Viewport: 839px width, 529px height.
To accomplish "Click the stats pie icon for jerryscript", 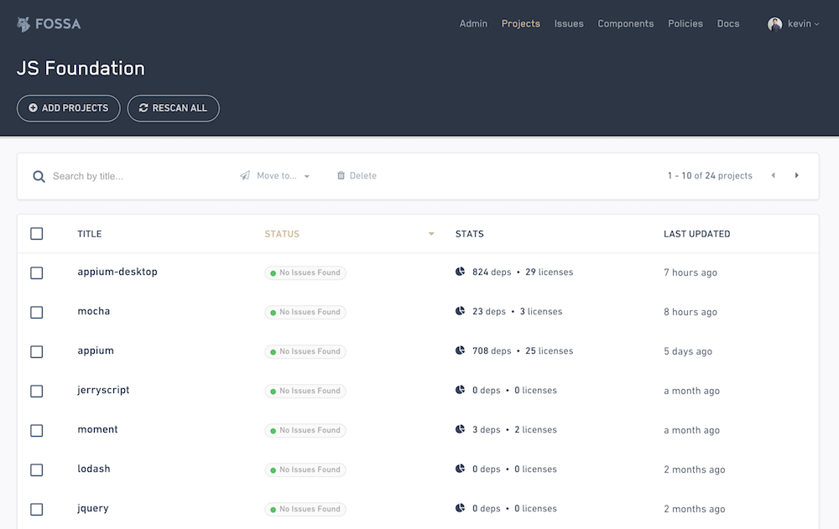I will point(460,390).
